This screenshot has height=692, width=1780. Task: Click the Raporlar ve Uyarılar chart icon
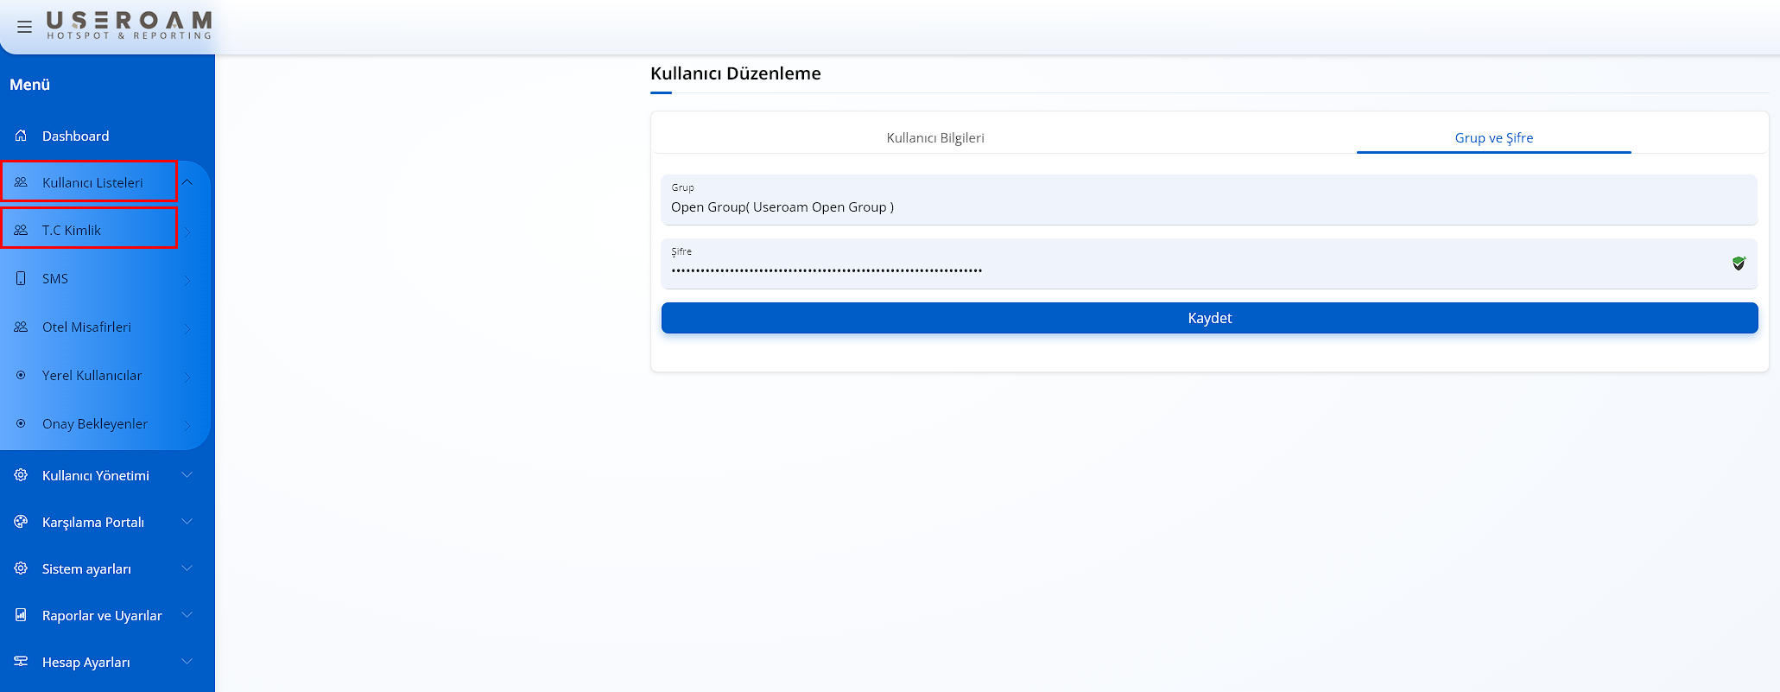click(x=21, y=615)
